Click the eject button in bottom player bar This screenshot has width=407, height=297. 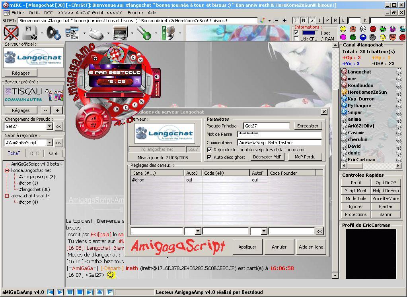click(x=100, y=292)
